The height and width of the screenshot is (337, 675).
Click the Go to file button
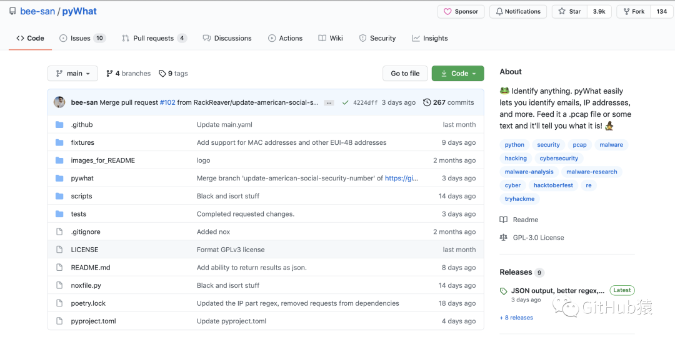(x=405, y=74)
